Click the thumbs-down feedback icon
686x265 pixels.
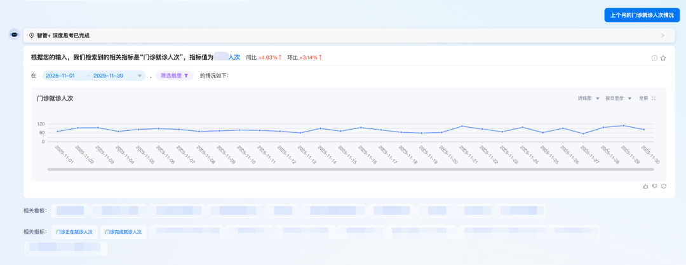pos(655,186)
